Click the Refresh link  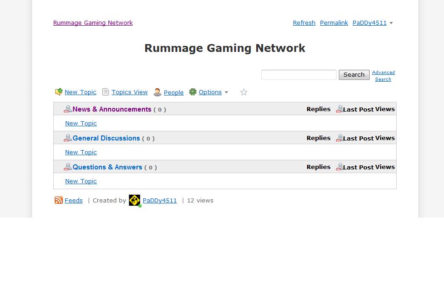304,23
